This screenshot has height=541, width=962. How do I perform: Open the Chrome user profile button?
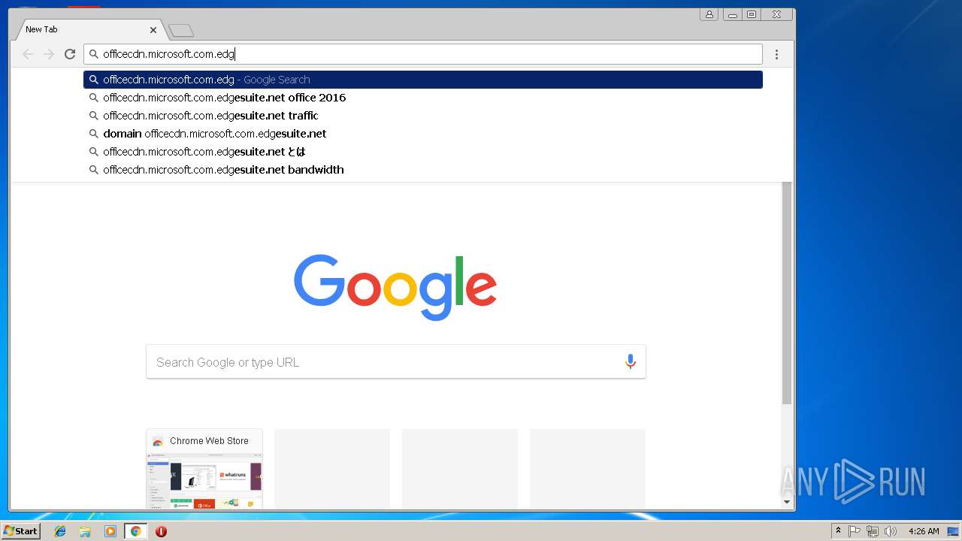709,14
